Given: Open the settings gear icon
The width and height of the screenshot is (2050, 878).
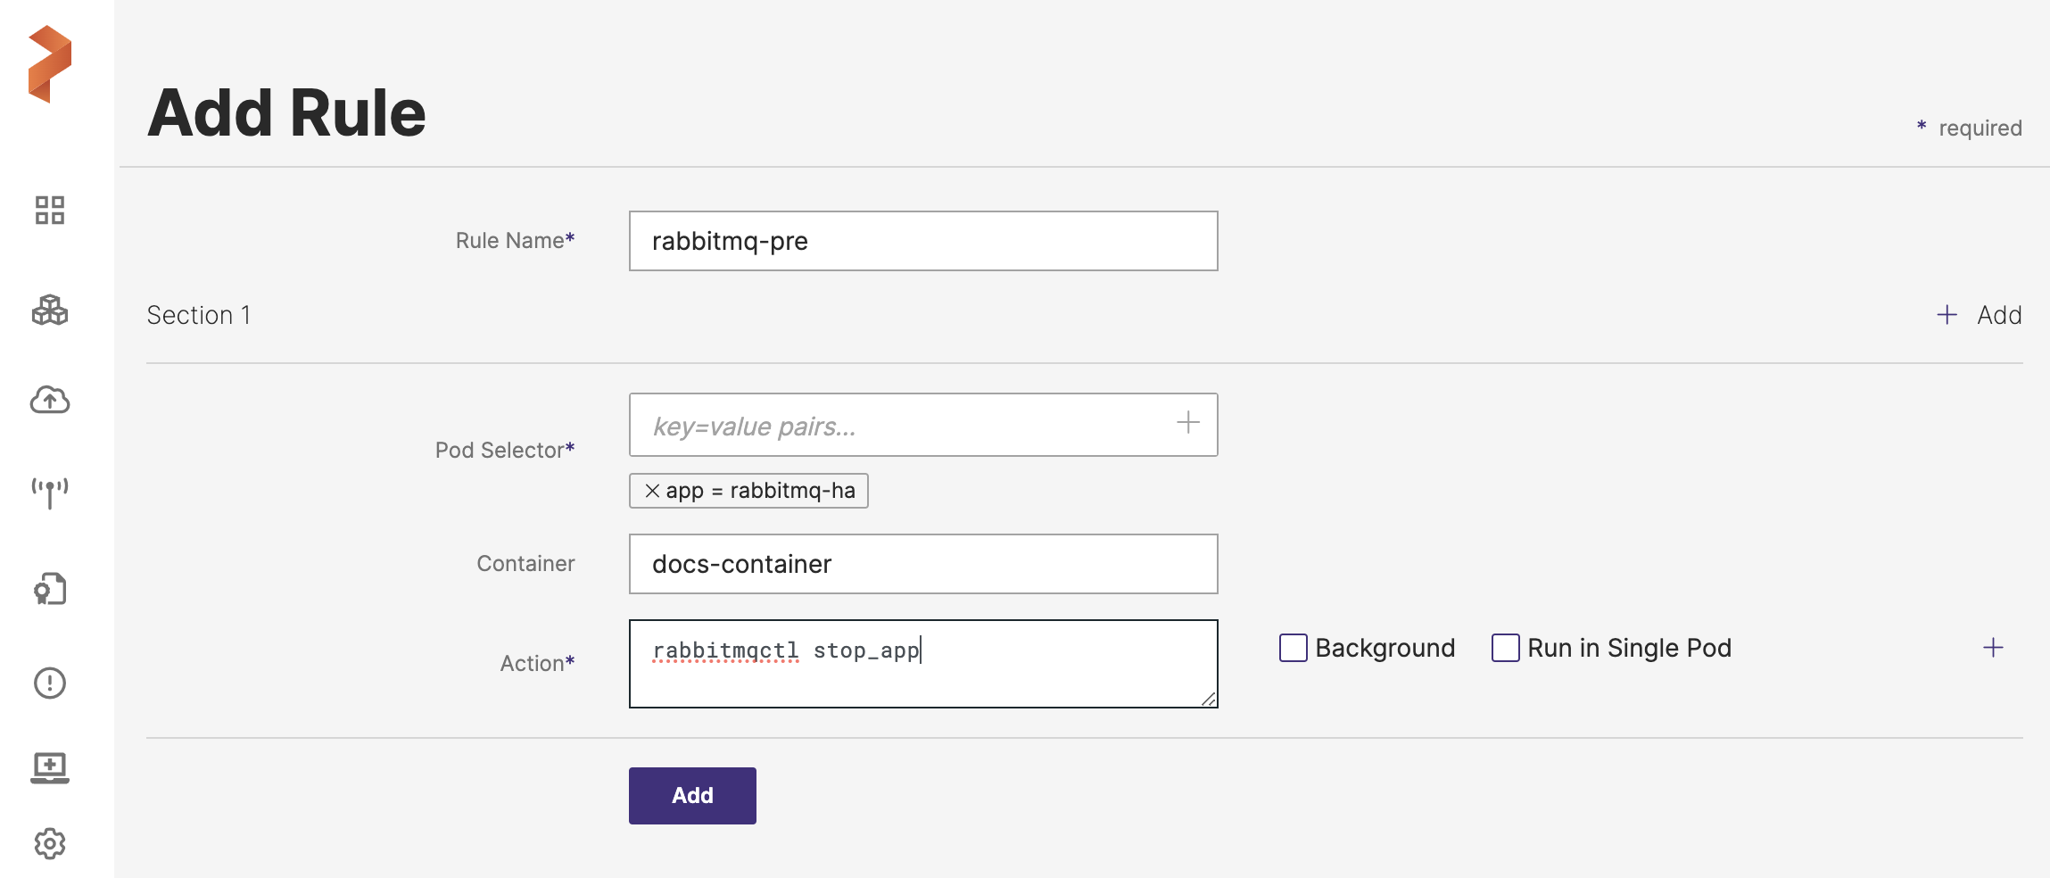Looking at the screenshot, I should (50, 843).
